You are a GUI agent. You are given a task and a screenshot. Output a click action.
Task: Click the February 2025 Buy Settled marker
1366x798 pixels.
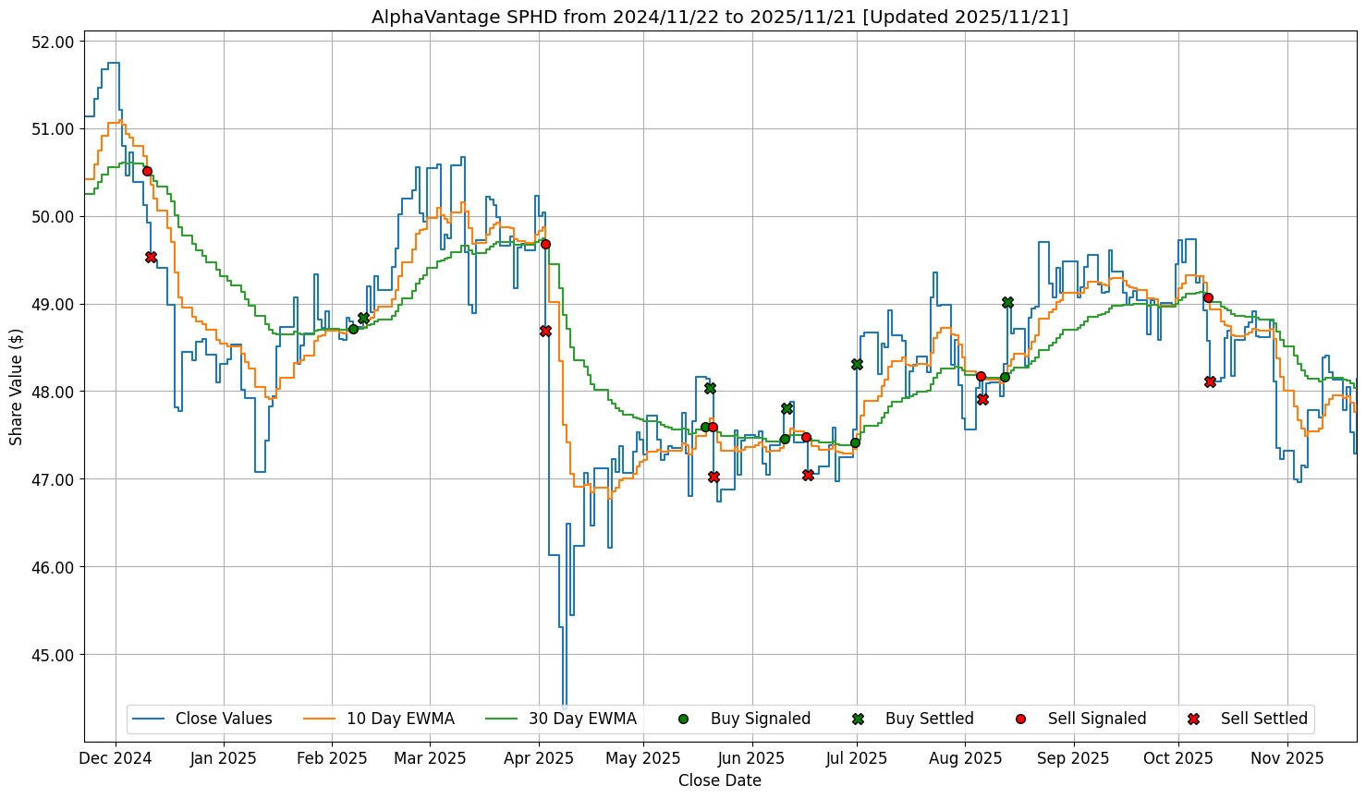pos(363,318)
